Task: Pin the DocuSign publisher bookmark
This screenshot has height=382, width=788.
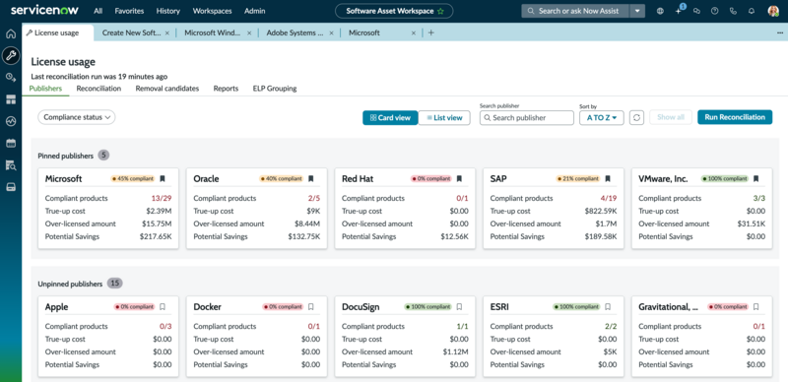Action: point(459,306)
